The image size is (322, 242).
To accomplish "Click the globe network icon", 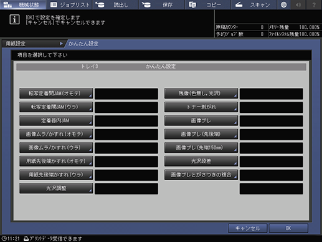I will point(283,4).
